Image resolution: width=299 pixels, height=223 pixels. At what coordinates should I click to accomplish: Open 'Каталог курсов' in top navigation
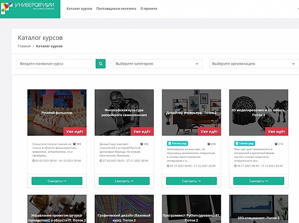coord(79,9)
